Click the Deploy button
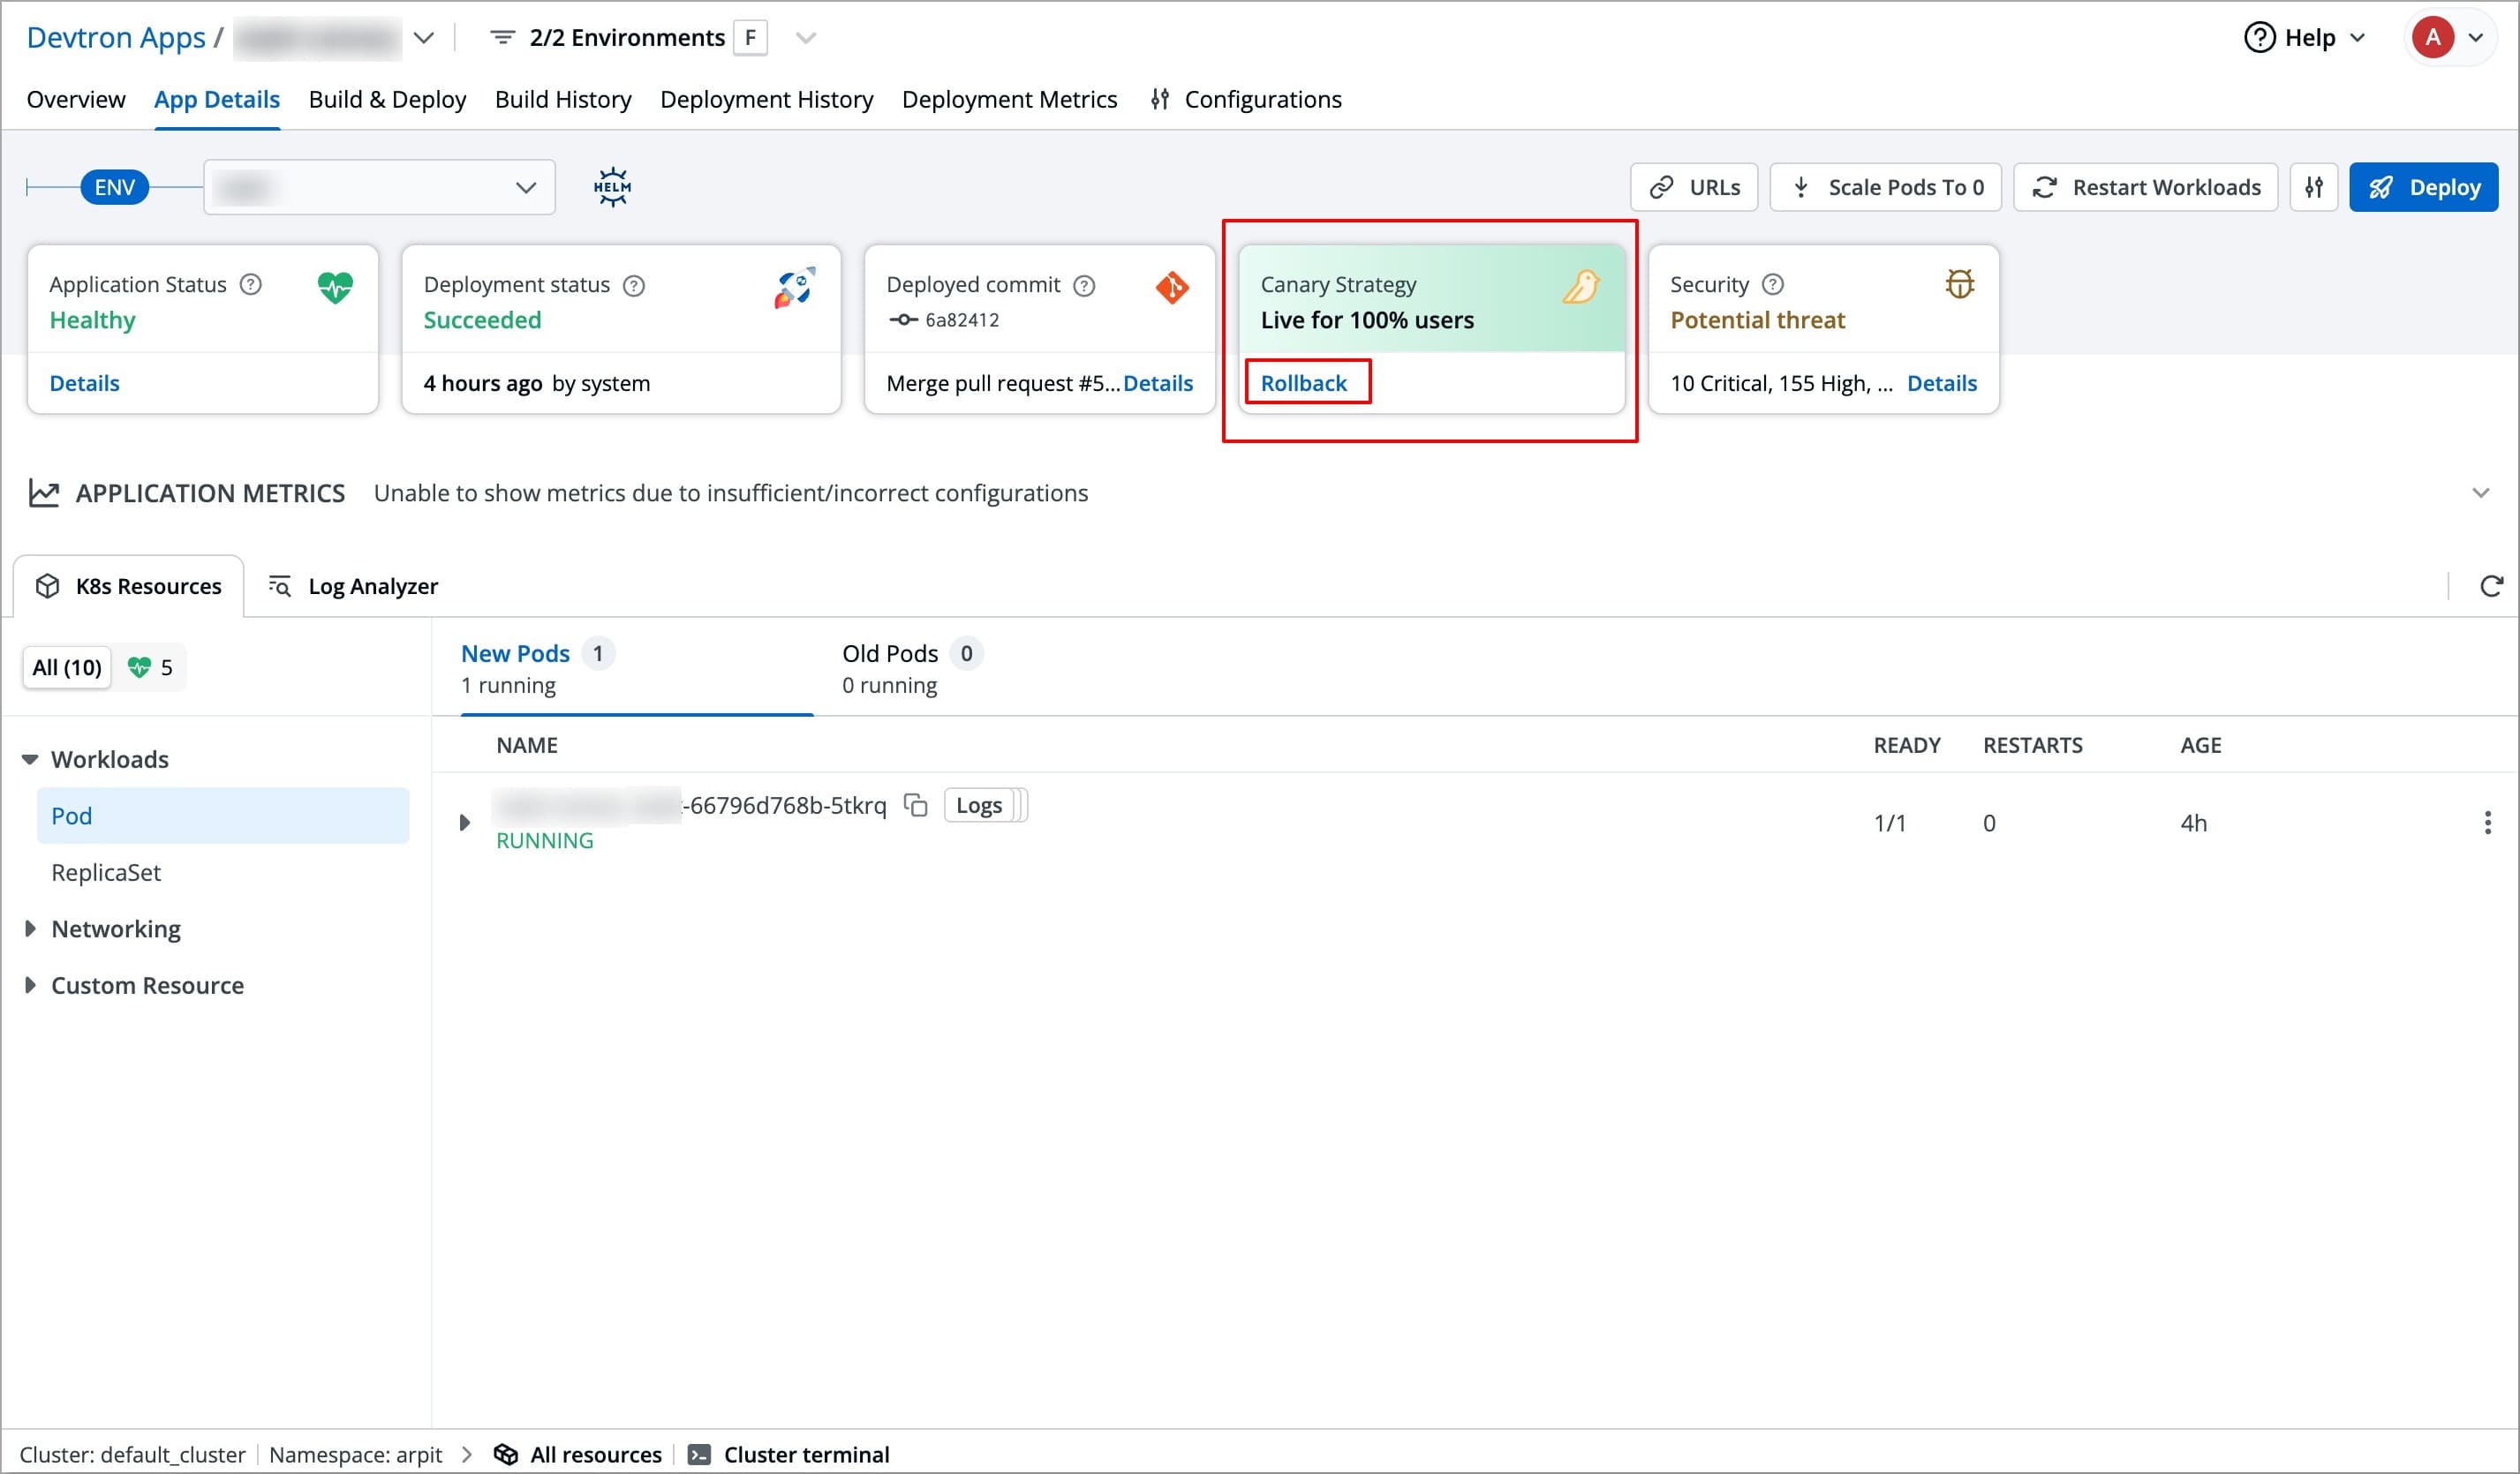Screen dimensions: 2520x1474 [x=2423, y=187]
